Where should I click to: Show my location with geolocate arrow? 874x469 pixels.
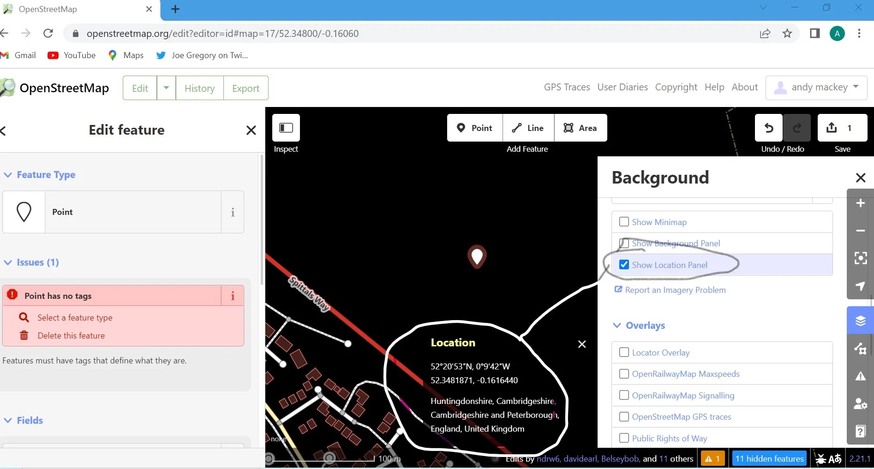(860, 286)
